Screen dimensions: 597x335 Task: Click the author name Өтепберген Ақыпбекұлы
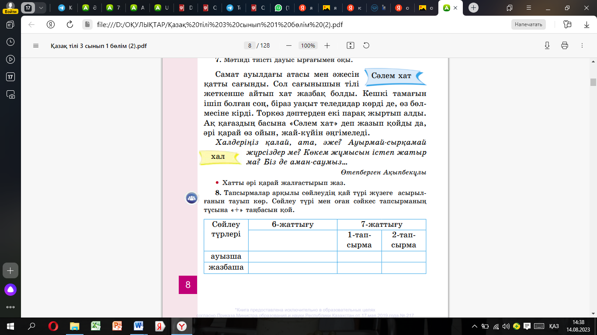pyautogui.click(x=384, y=172)
